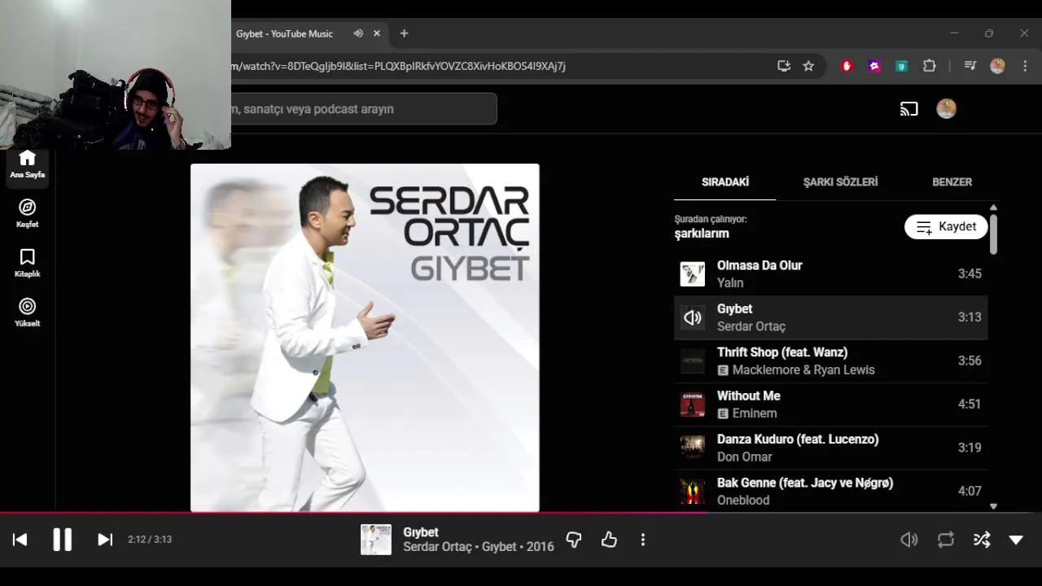Click the Without Me album thumbnail
Viewport: 1042px width, 586px height.
(692, 405)
